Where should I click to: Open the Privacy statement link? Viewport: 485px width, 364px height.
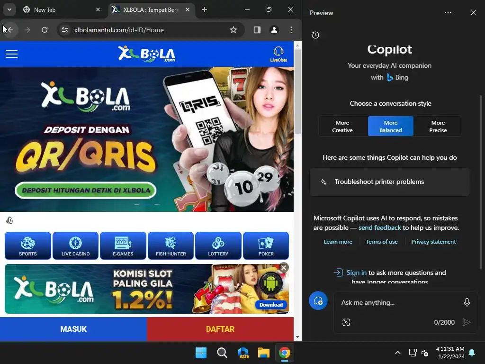click(x=434, y=242)
